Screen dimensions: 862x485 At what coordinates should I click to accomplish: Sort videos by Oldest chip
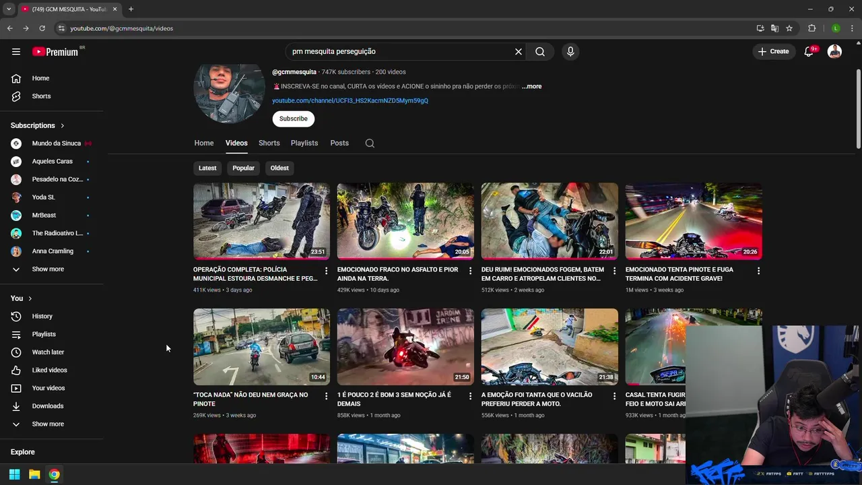click(279, 168)
